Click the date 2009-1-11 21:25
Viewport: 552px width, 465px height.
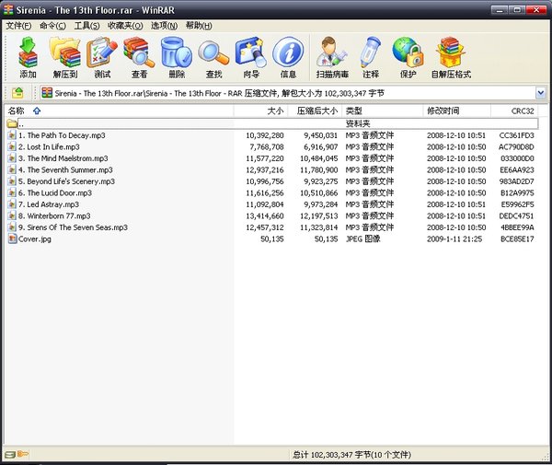(x=454, y=238)
